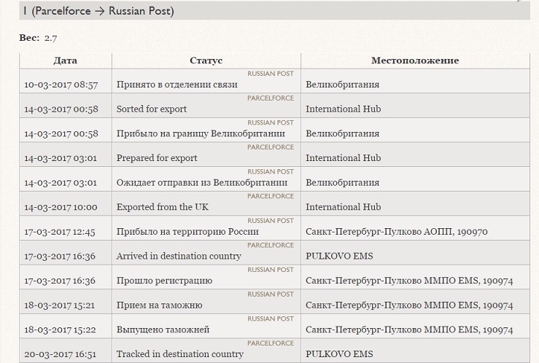Collapse the 'I (Parcelforce → Russian Post)' header bar
The height and width of the screenshot is (363, 539).
pos(274,11)
